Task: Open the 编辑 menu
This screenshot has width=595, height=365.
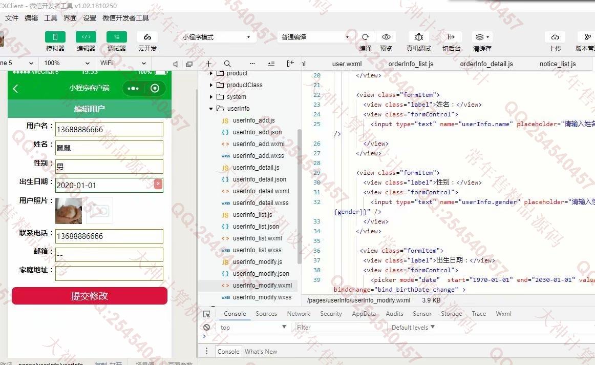Action: point(31,18)
